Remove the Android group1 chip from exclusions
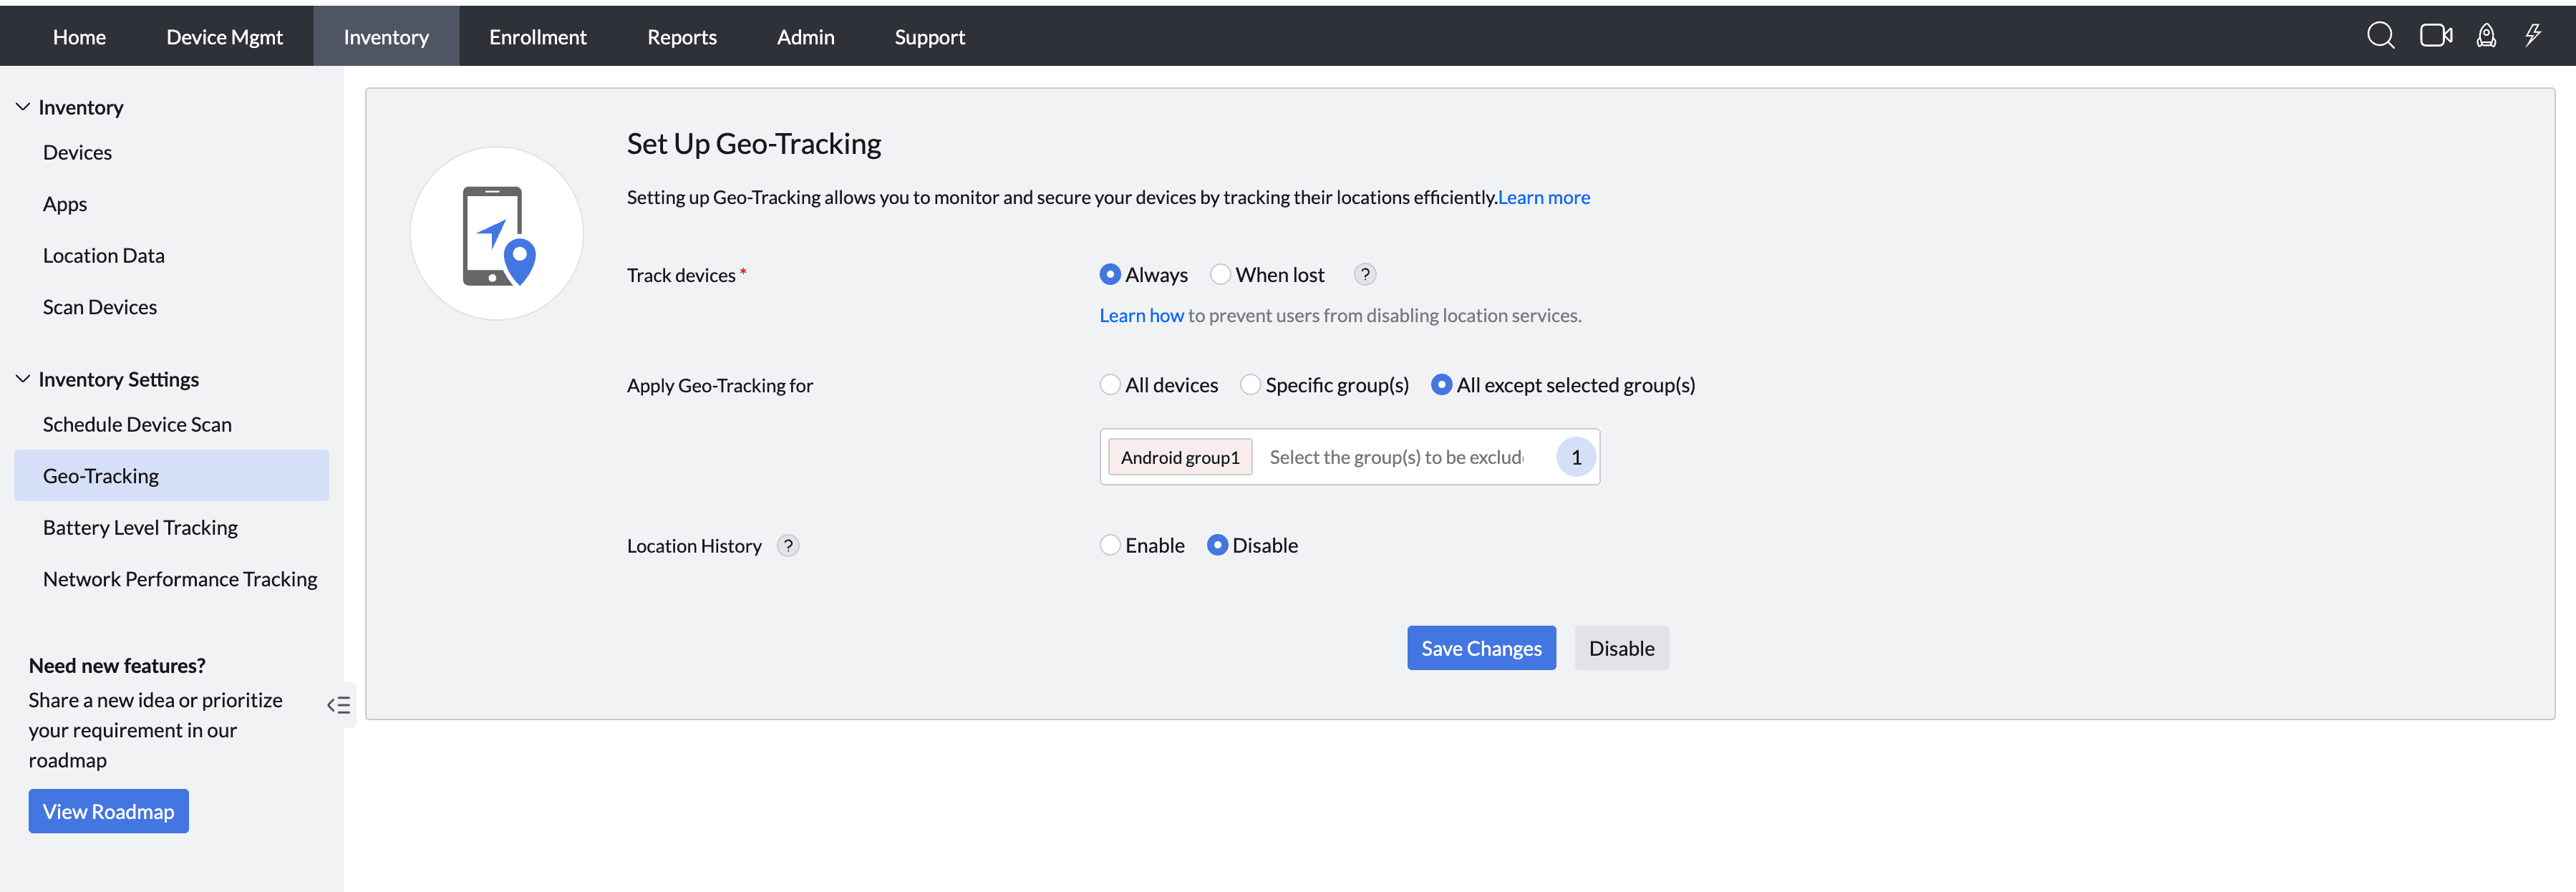This screenshot has height=892, width=2576. pos(1180,457)
